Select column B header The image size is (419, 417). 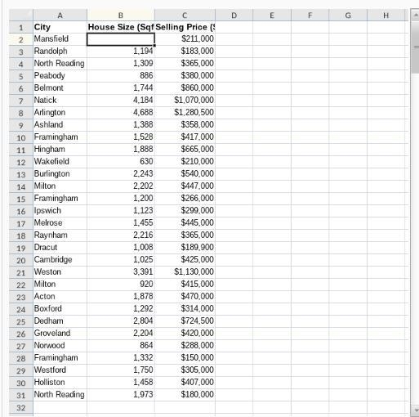(121, 16)
